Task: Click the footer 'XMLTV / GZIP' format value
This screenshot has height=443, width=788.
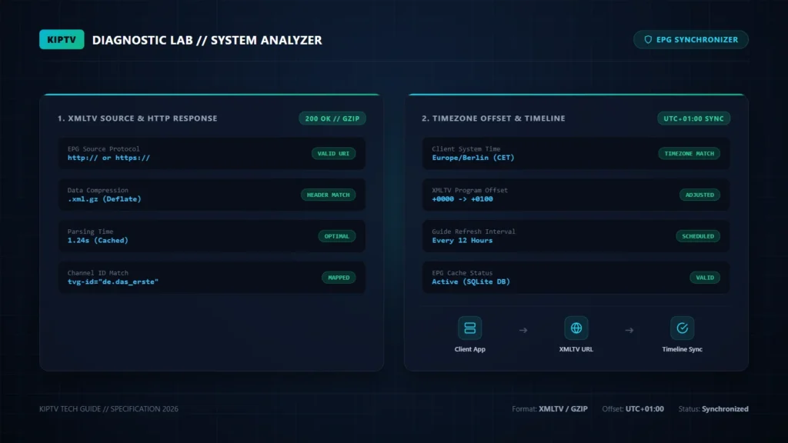Action: (x=563, y=409)
